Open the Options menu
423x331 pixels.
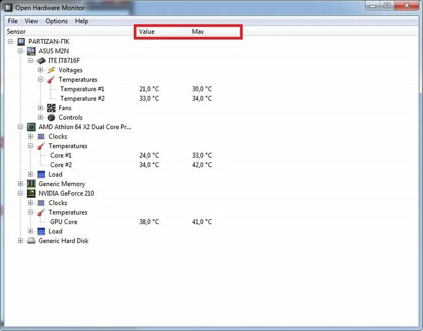(57, 21)
